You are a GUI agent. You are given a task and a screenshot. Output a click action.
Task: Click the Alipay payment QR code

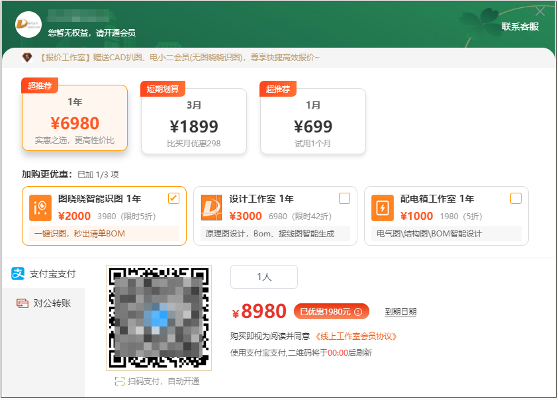pos(159,318)
